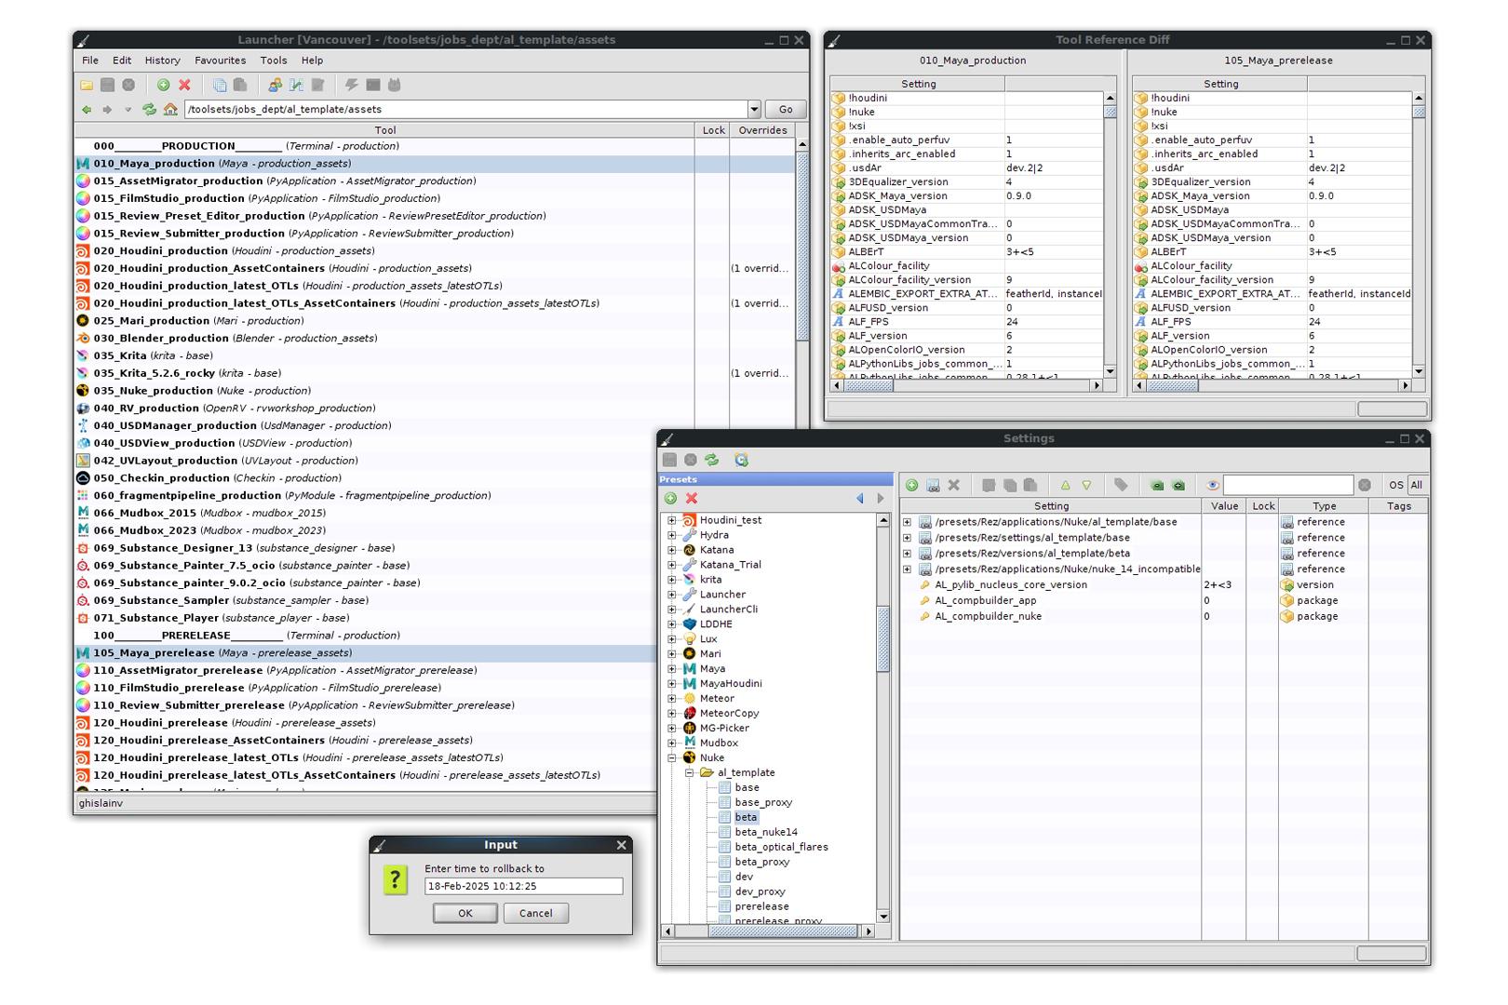Select the 'beta' preset under al_template
Viewport: 1508px width, 1005px height.
[746, 817]
